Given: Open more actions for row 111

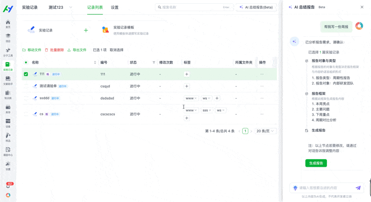Looking at the screenshot, I should 262,74.
